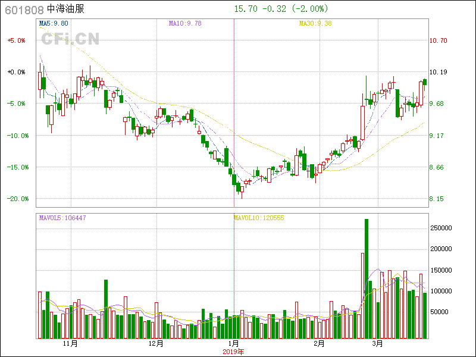Screen dimensions: 476x357
Task: Select the 10.70 price axis label
Action: pyautogui.click(x=439, y=40)
